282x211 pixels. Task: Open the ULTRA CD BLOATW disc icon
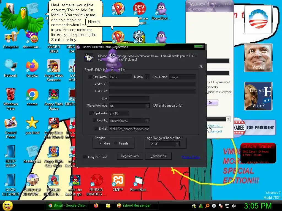32,184
